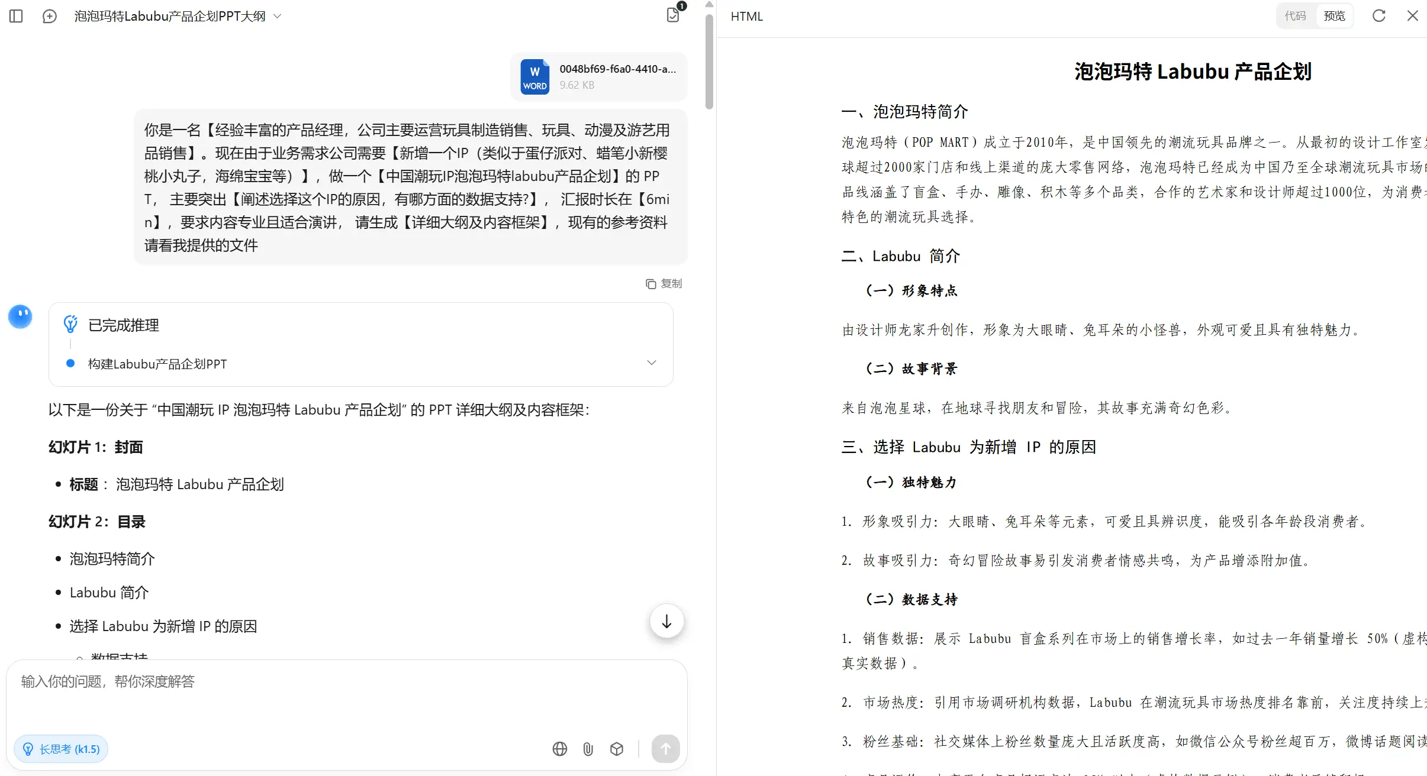Click heading 二、Labubu 简介 in preview

[901, 256]
